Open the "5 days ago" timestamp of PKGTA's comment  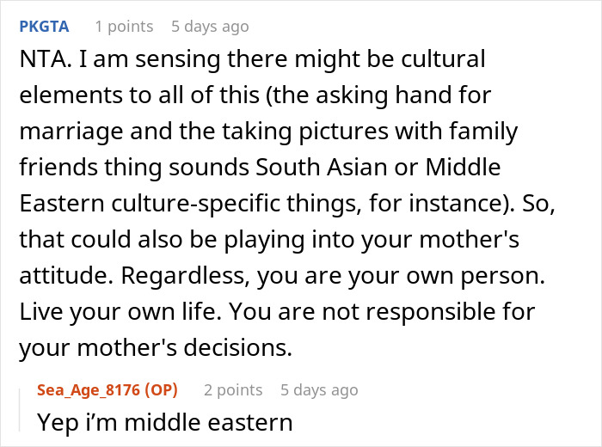(210, 27)
